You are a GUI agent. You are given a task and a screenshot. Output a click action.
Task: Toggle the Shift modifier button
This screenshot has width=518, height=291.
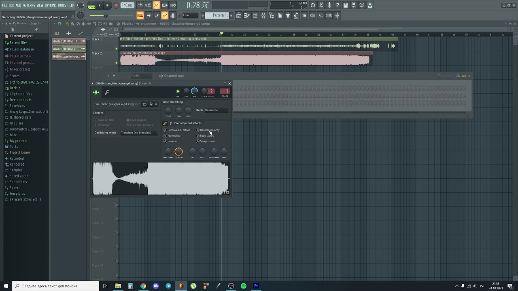click(329, 15)
